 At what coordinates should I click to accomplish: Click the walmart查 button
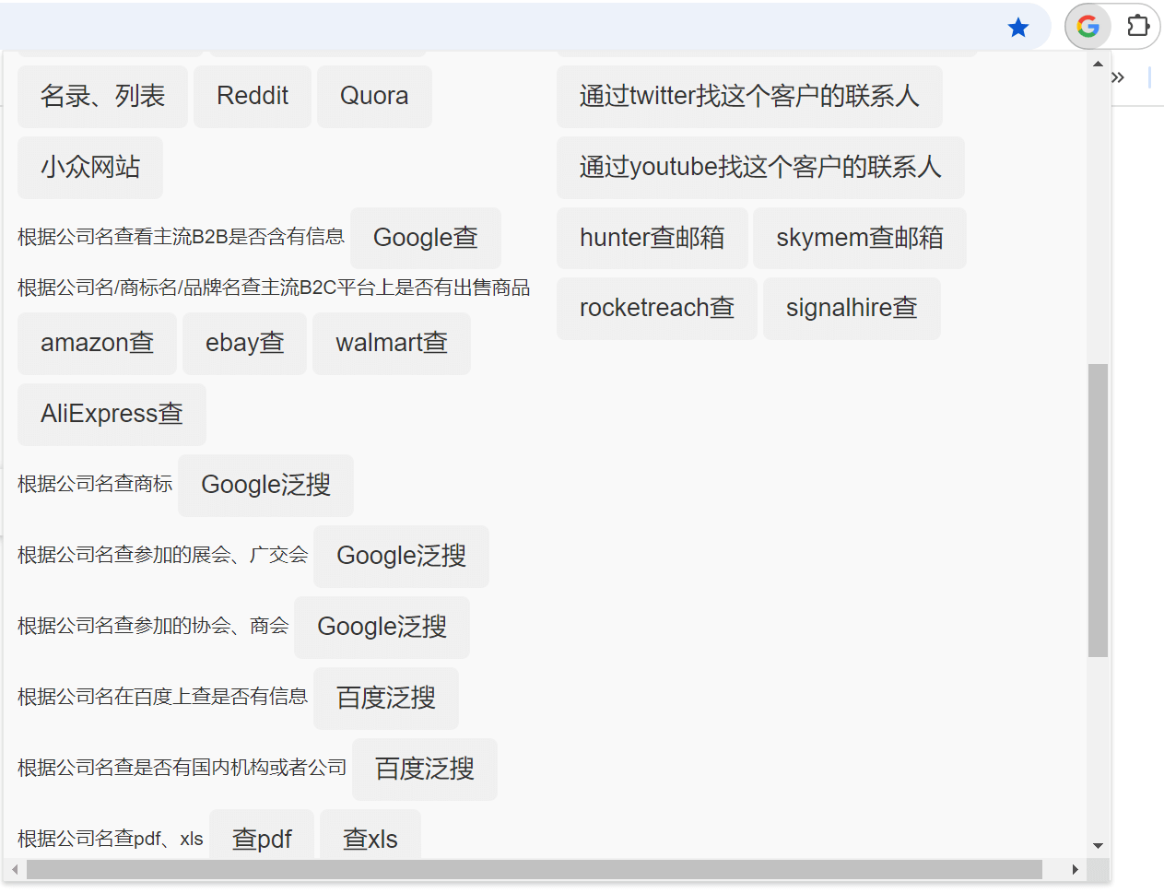click(x=392, y=343)
